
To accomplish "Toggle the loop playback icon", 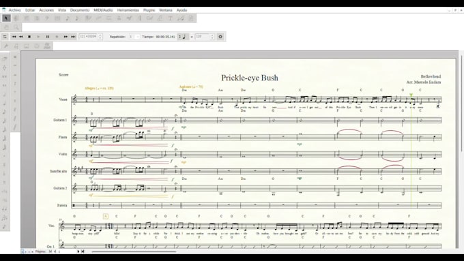I will pos(5,37).
